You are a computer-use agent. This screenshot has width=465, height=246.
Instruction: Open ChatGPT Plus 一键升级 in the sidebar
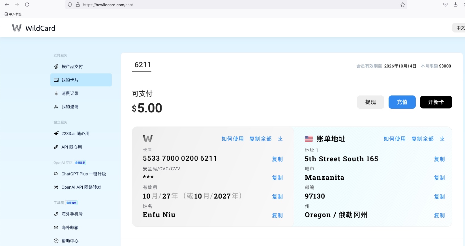tap(83, 174)
